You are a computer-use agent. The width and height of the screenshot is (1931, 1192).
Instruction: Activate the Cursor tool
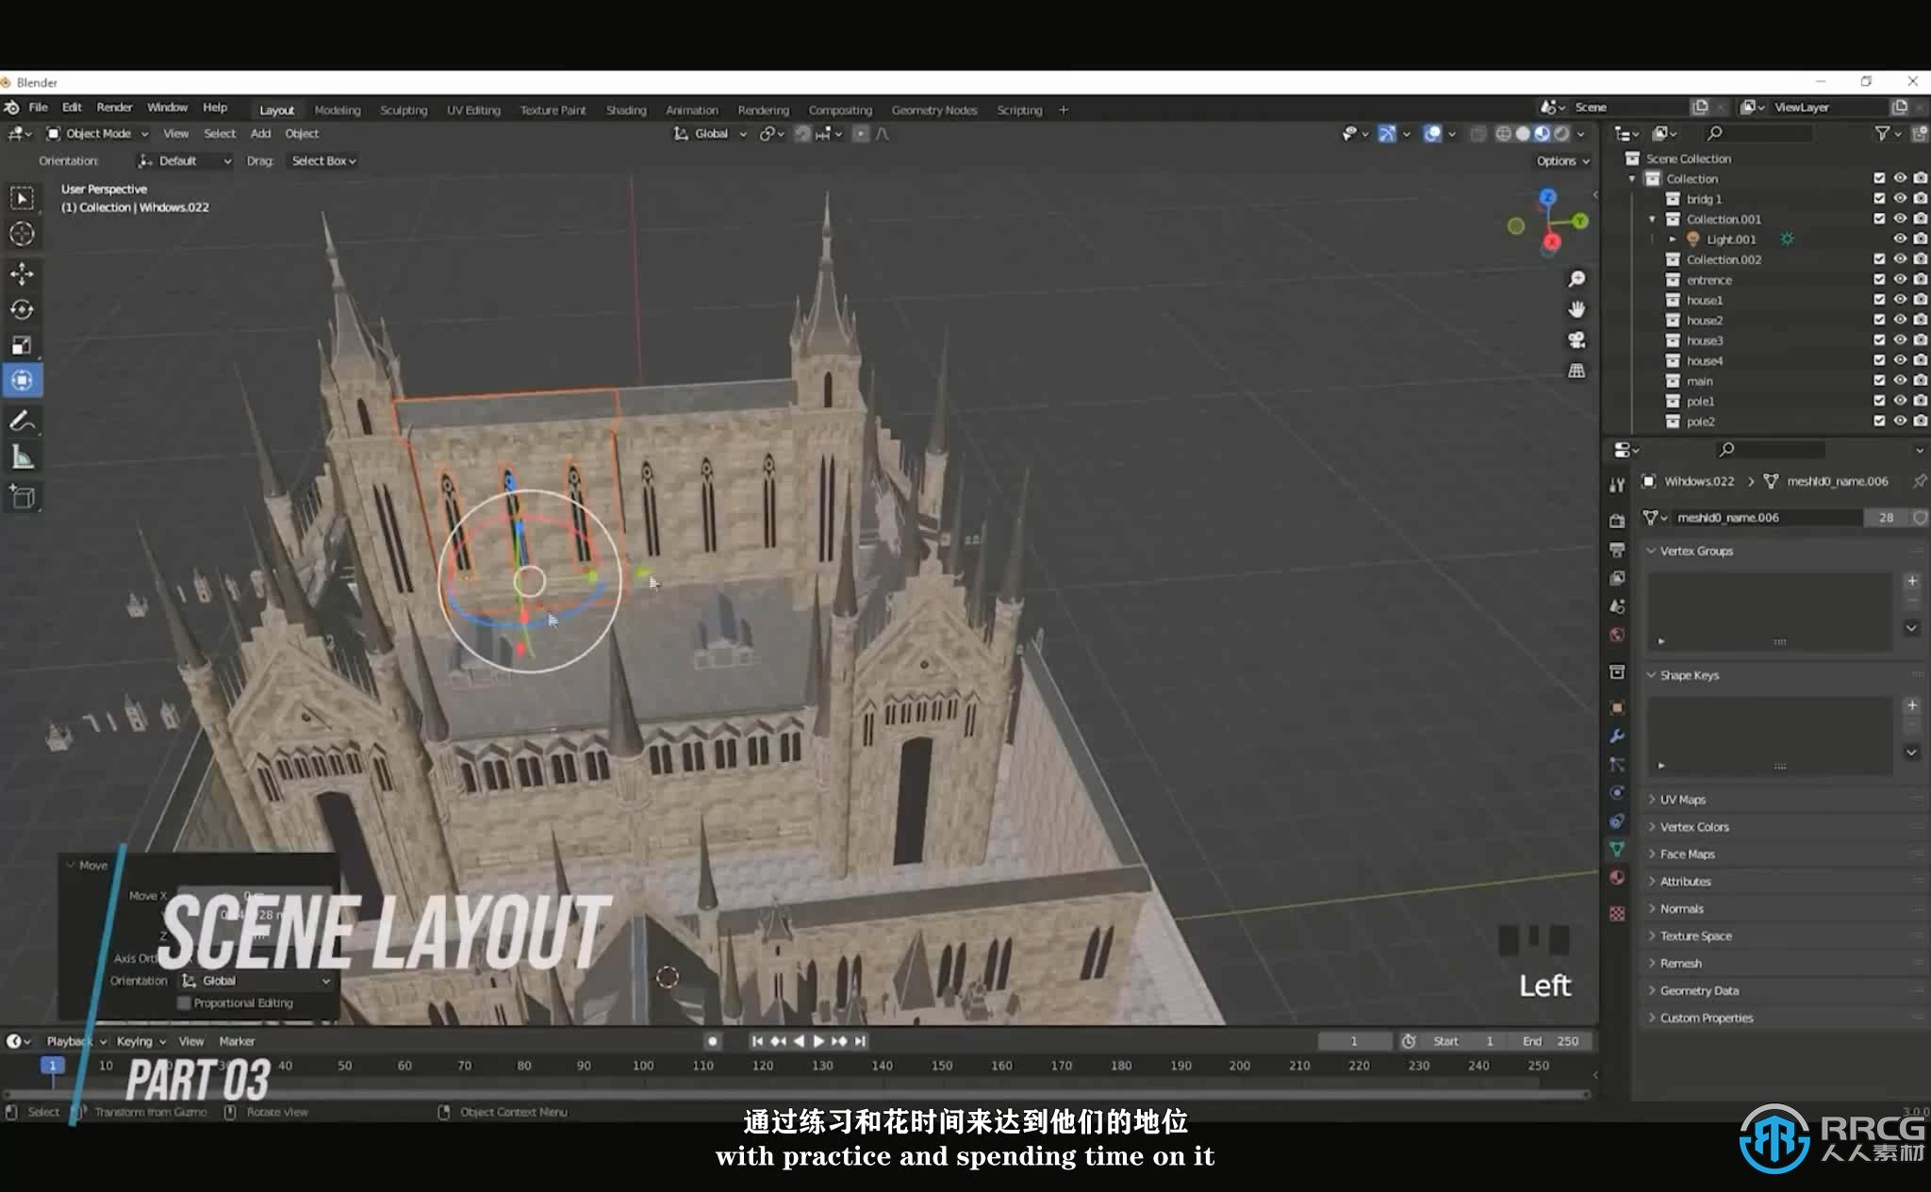point(22,234)
